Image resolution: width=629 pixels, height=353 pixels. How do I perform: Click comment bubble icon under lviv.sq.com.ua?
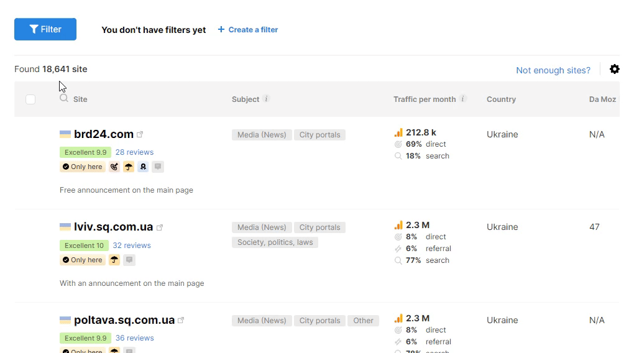tap(129, 260)
